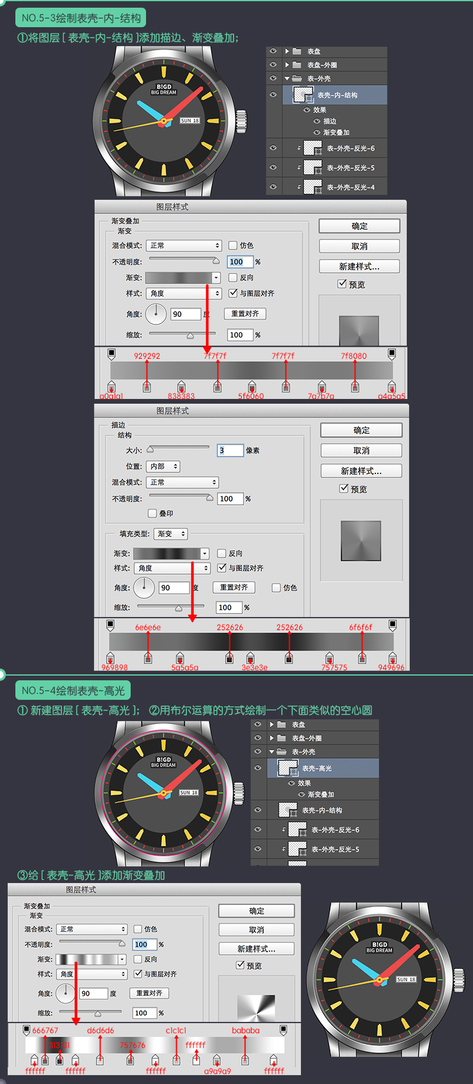Screen dimensions: 473x1084
Task: Toggle 反向 checkbox in NO.5-3 Gradient Overlay dialog
Action: click(x=233, y=277)
